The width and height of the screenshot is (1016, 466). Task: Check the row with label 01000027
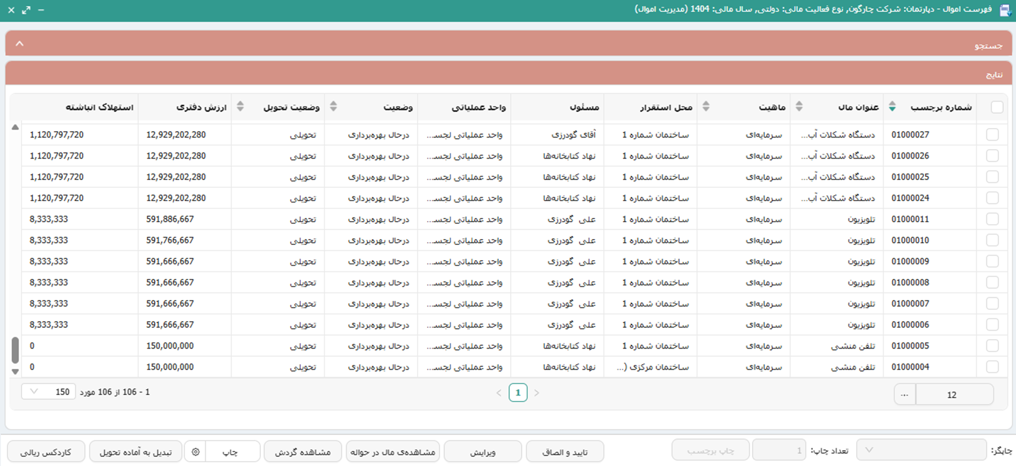click(992, 135)
